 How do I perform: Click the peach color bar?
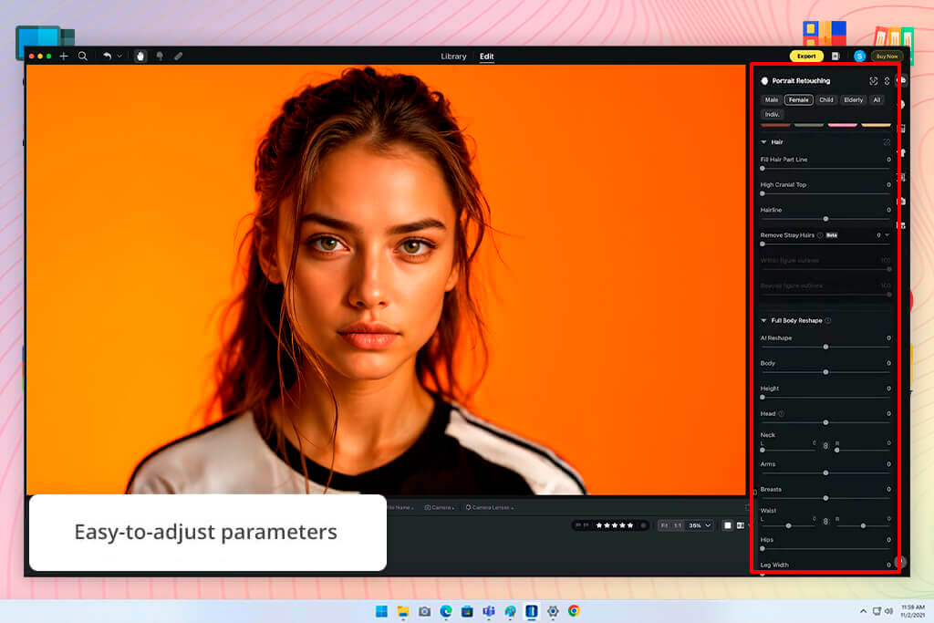click(876, 125)
